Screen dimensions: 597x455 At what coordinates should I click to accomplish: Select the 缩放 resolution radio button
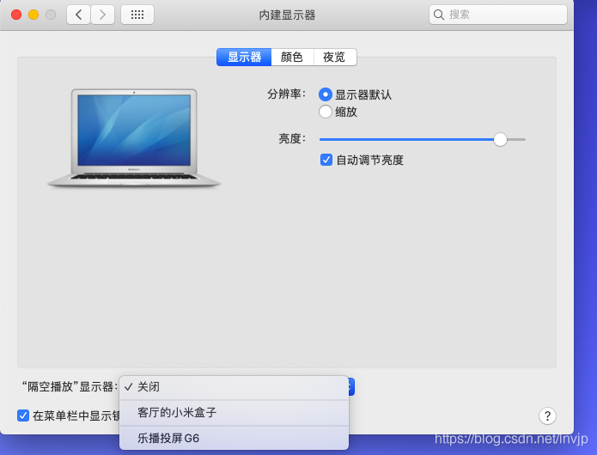[x=326, y=112]
